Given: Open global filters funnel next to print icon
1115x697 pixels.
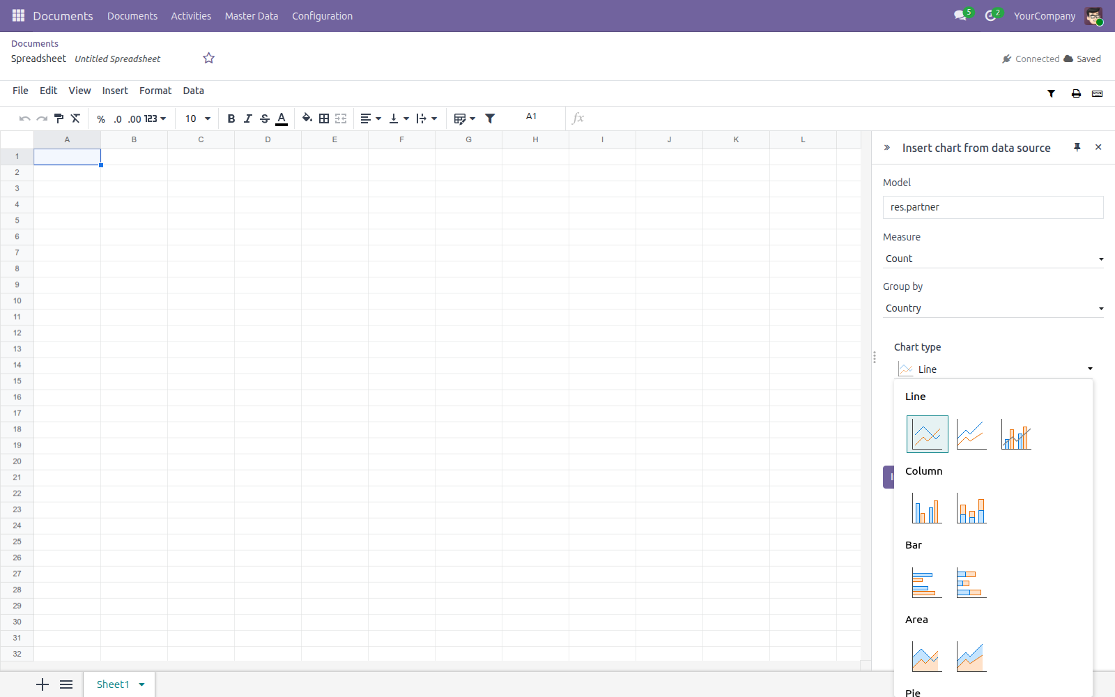Looking at the screenshot, I should 1052,93.
